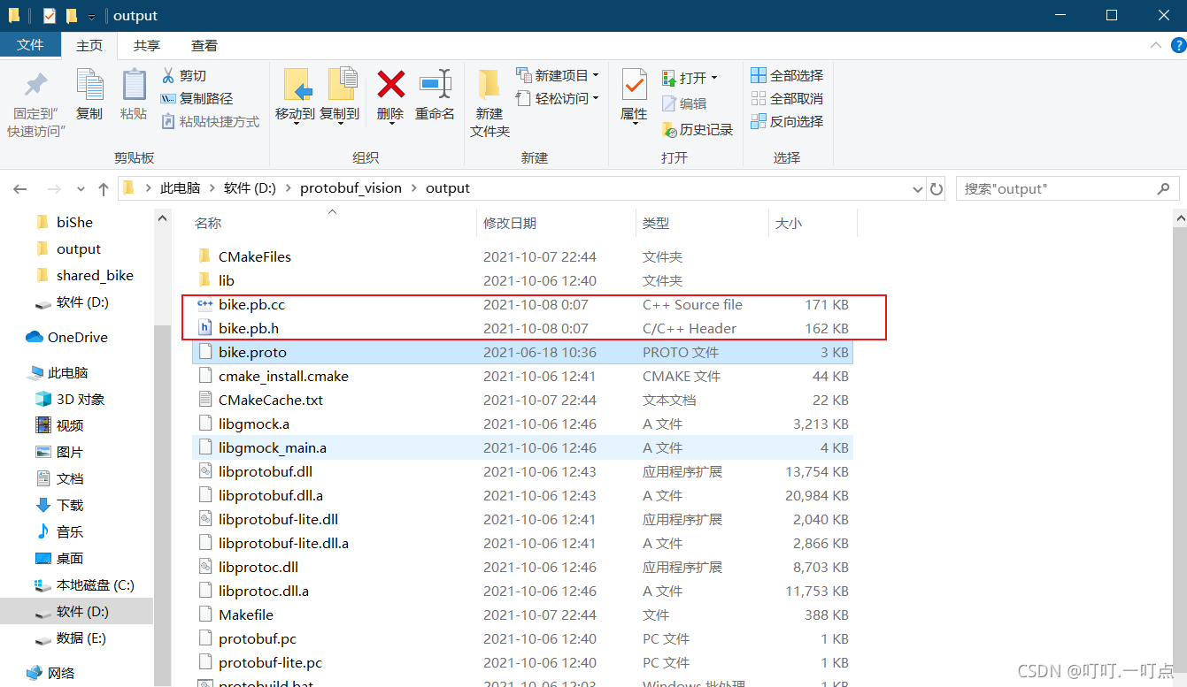Click Copy path (复制路径)

[x=197, y=99]
